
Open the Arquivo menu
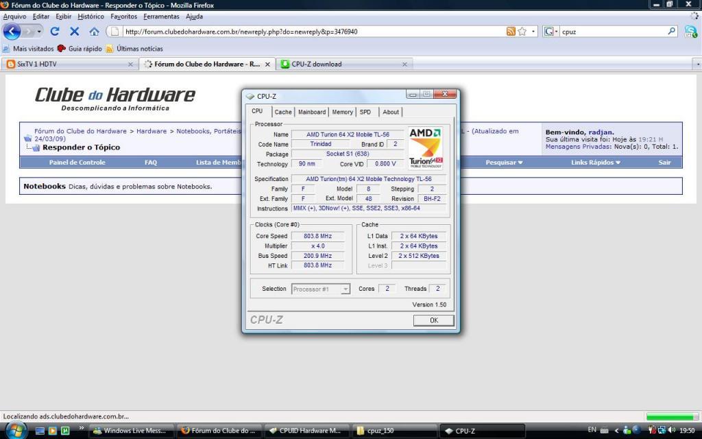[x=15, y=16]
